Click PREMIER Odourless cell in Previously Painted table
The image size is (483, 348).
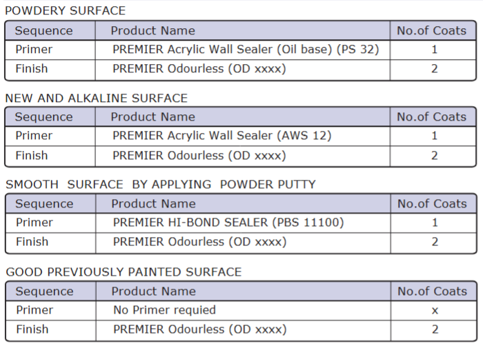pos(199,329)
